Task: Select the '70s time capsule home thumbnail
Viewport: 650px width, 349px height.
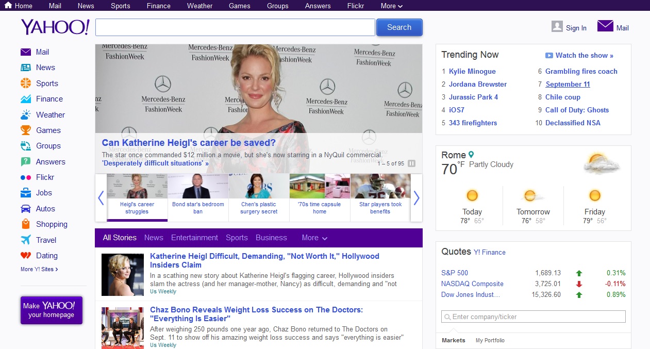Action: coord(320,198)
